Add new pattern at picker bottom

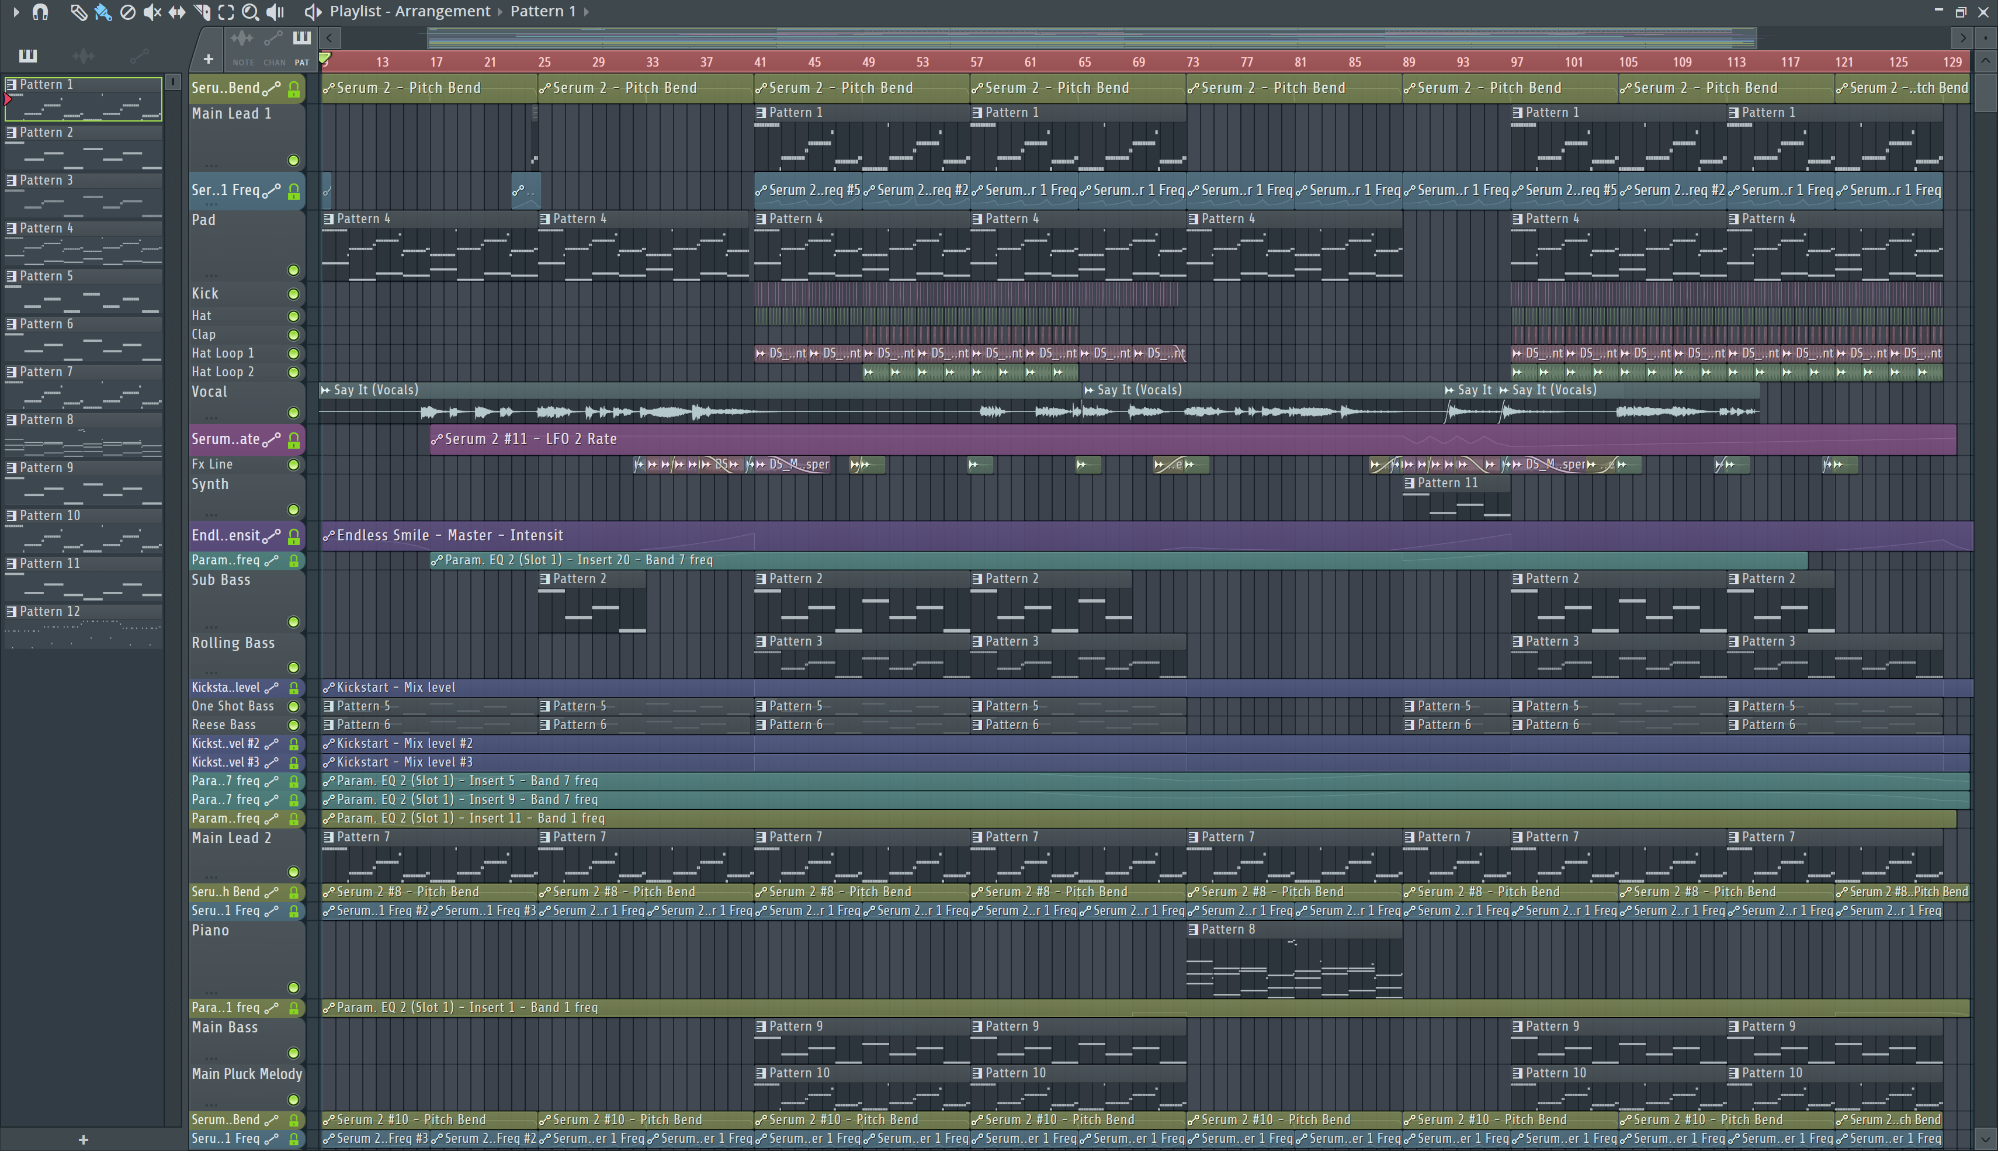pos(83,1139)
